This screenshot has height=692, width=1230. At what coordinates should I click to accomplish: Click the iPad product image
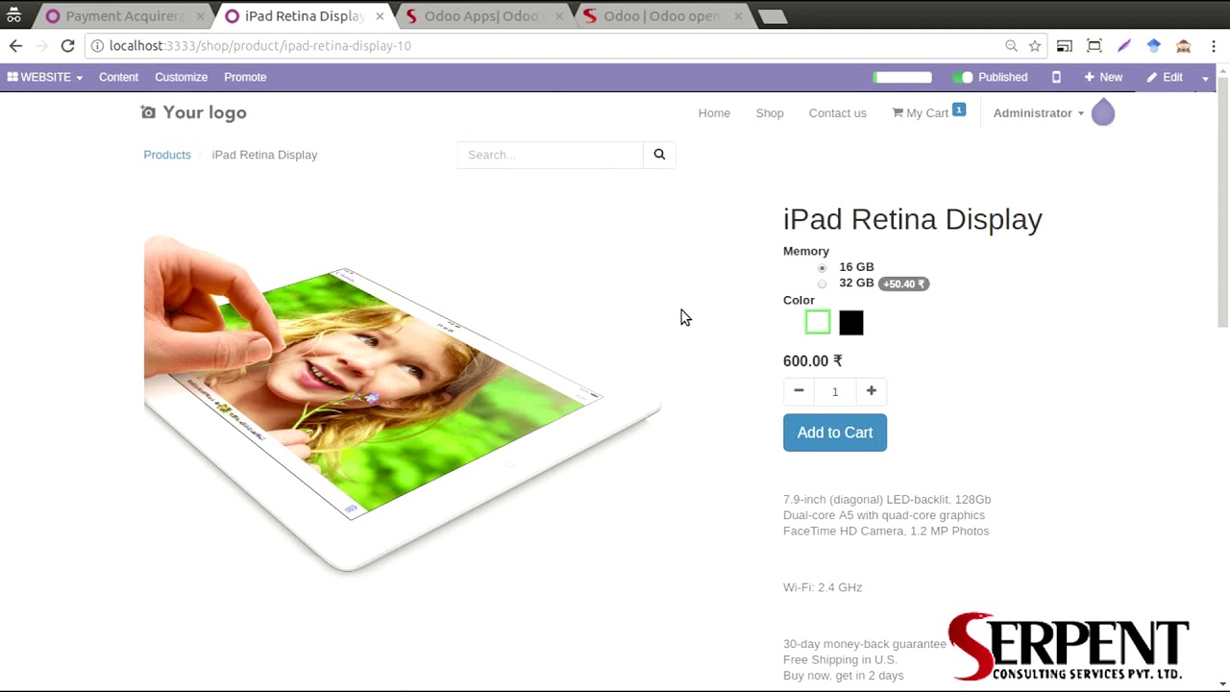tap(402, 404)
